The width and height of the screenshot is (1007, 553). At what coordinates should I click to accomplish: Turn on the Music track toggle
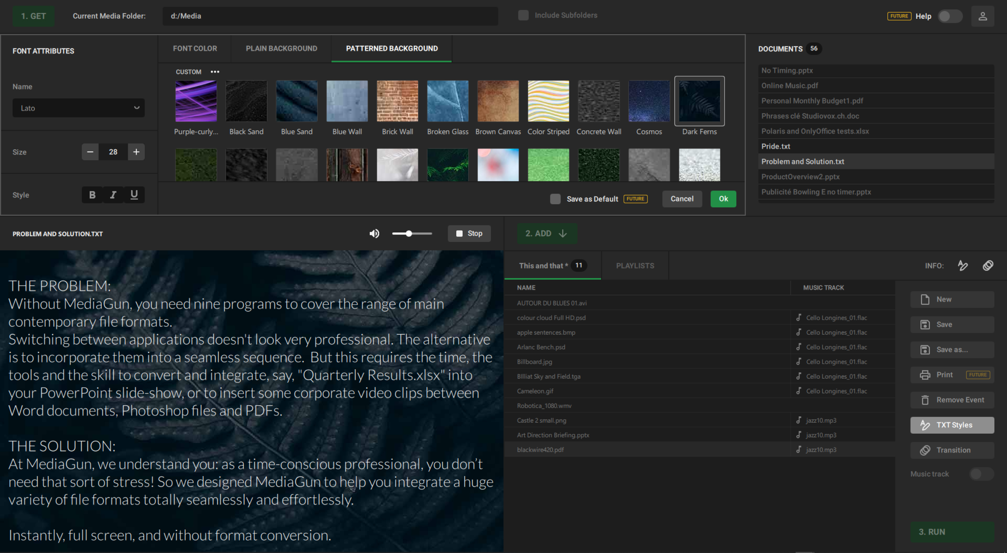click(x=981, y=474)
